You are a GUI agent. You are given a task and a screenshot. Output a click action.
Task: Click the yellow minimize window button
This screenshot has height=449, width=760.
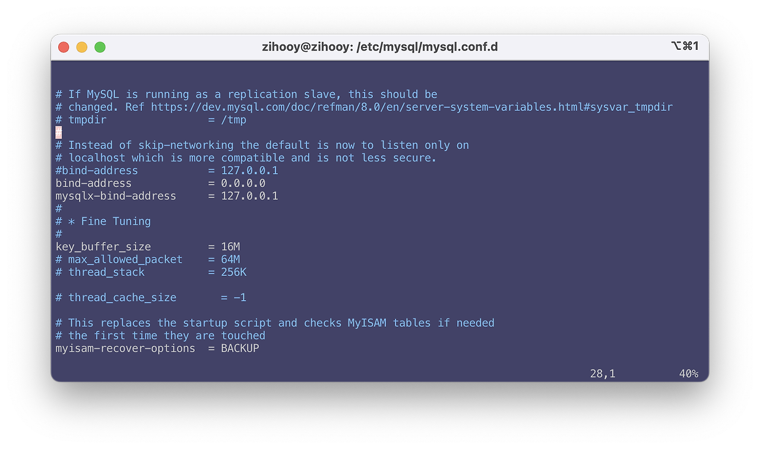(x=82, y=47)
